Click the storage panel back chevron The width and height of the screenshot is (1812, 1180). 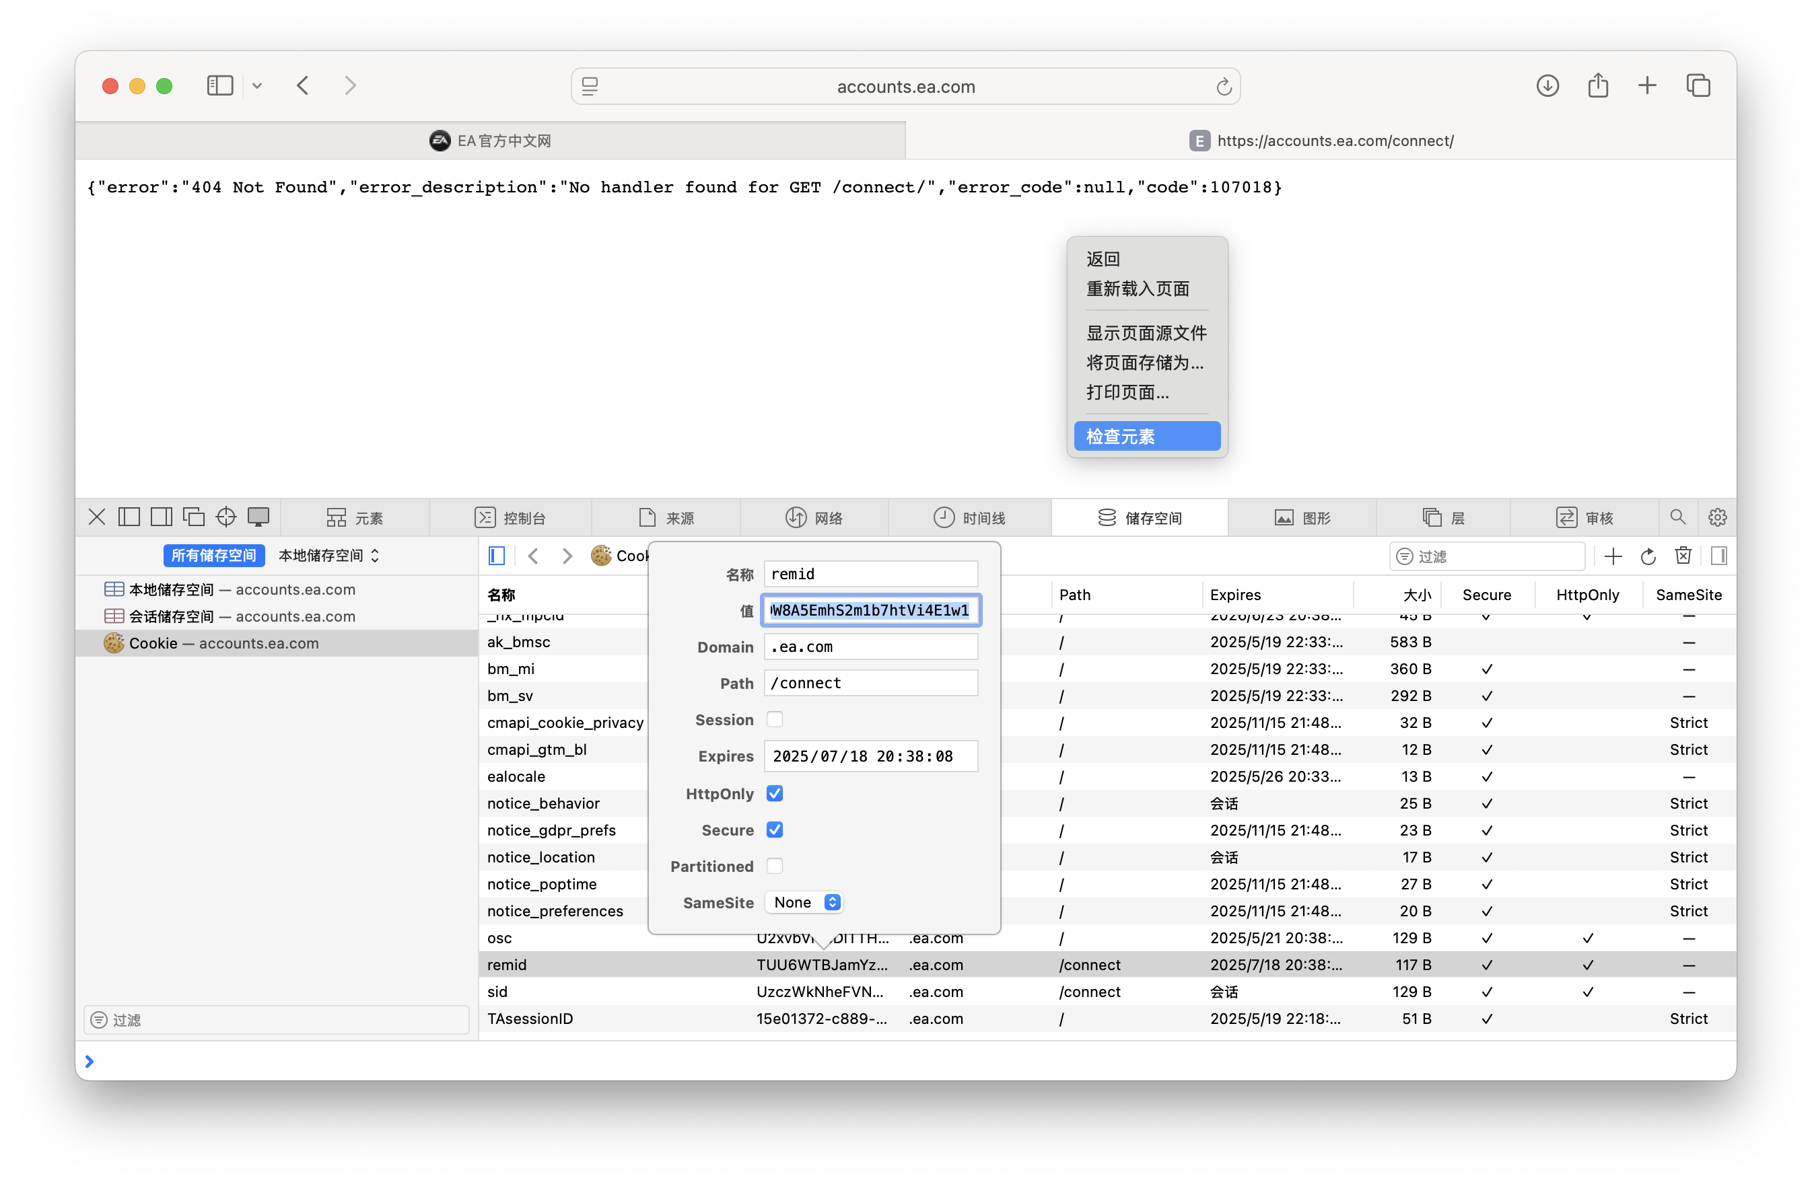[533, 556]
